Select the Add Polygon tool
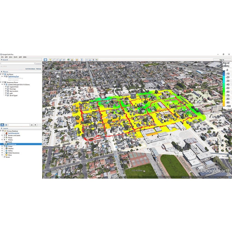Image resolution: width=232 pixels, height=232 pixels. tap(54, 60)
